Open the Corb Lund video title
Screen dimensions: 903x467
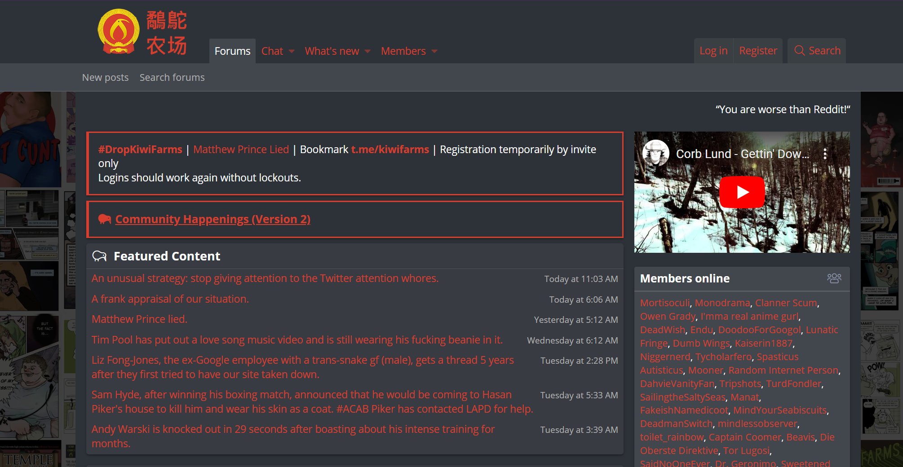point(743,154)
